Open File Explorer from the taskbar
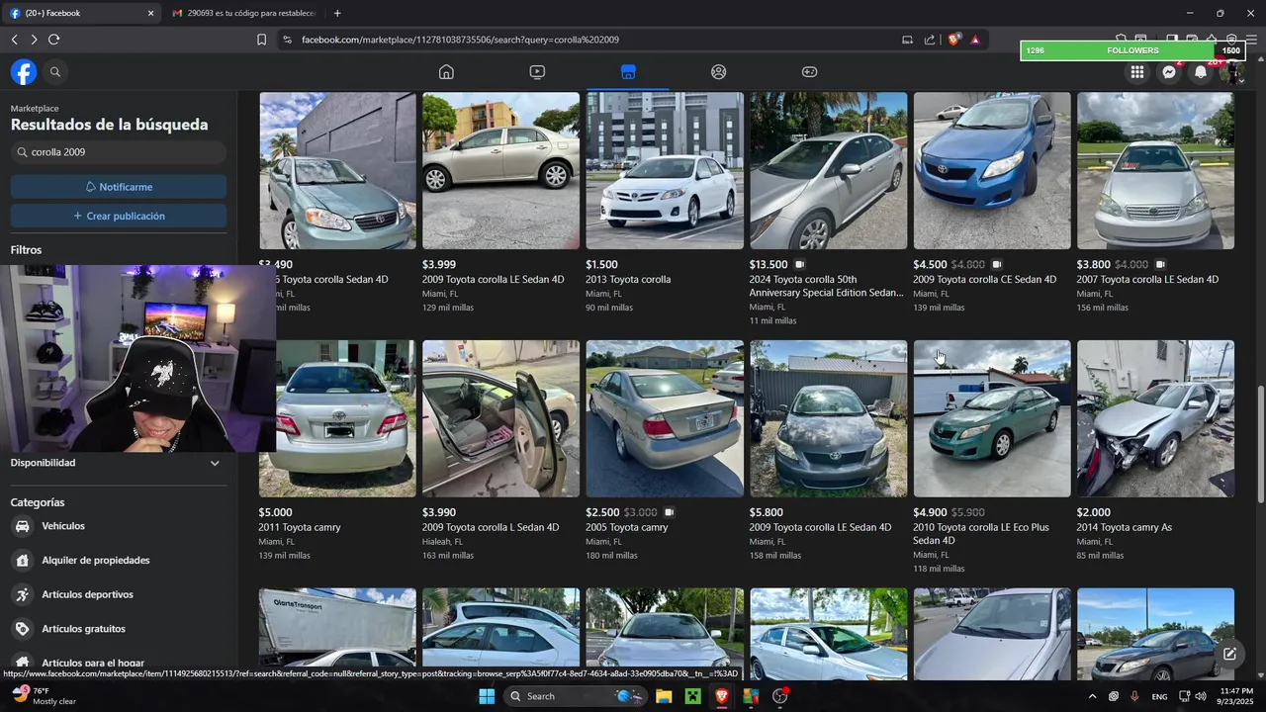This screenshot has height=712, width=1266. coord(664,696)
